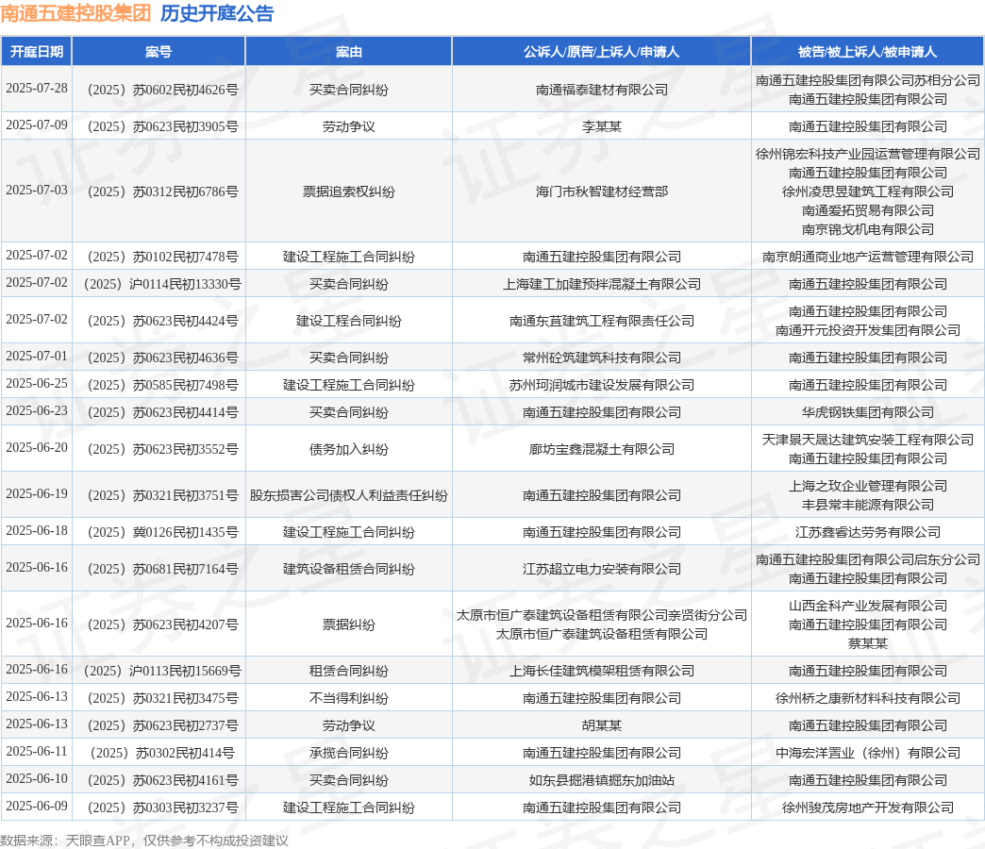Click the 历史开庭公告 heading
The height and width of the screenshot is (849, 985).
tap(217, 13)
